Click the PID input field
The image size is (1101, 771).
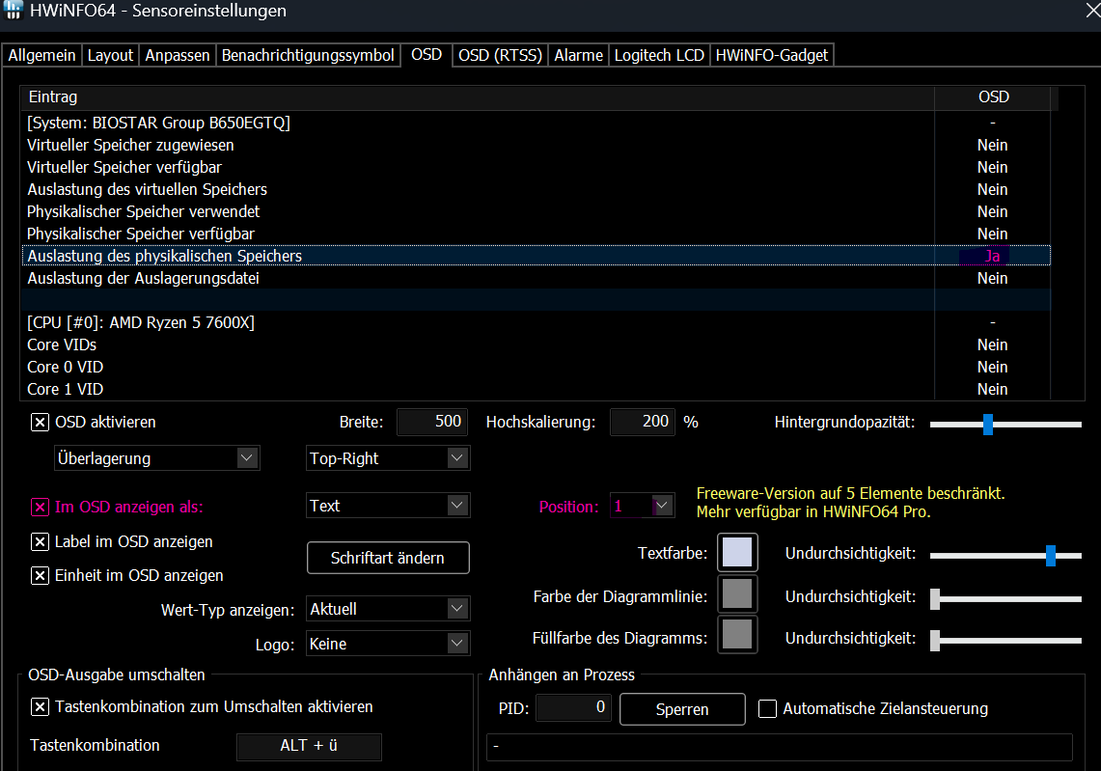(x=573, y=708)
